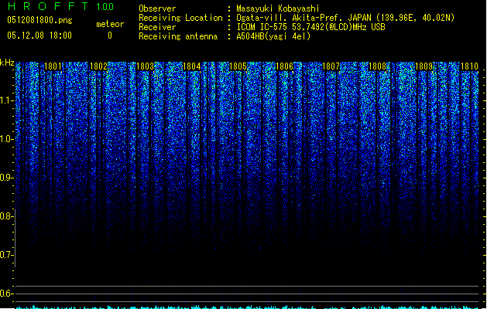Image resolution: width=487 pixels, height=309 pixels.
Task: Click the meteor count value 0
Action: tap(110, 36)
